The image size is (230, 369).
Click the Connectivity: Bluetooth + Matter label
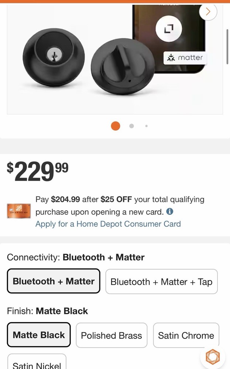tap(75, 257)
